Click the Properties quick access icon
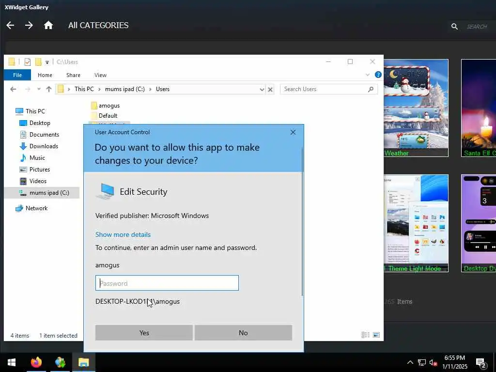Viewport: 496px width, 372px height. point(28,62)
